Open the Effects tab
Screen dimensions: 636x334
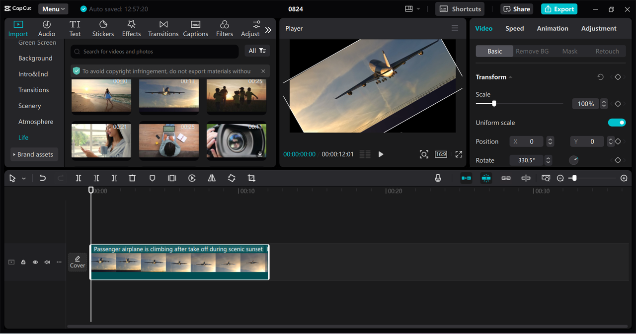point(131,28)
